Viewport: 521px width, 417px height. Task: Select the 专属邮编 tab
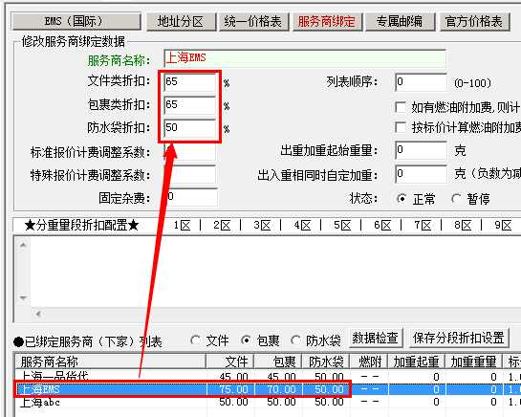[400, 22]
